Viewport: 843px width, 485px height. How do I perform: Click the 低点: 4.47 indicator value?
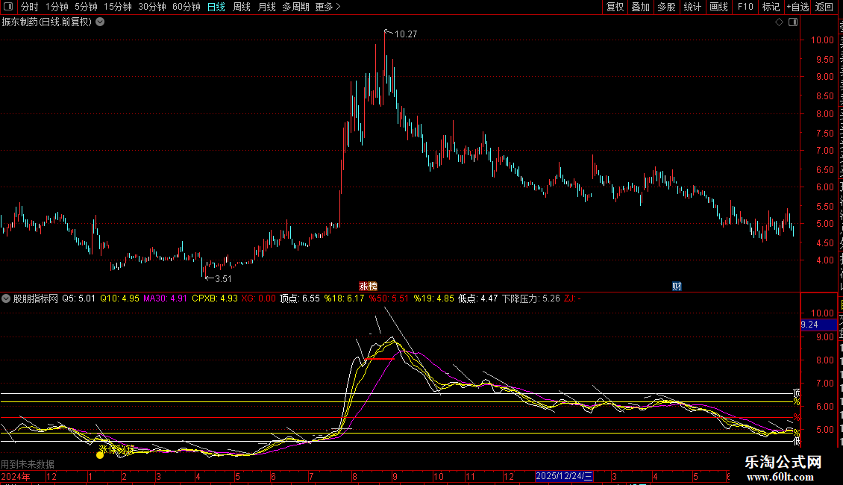(x=478, y=298)
